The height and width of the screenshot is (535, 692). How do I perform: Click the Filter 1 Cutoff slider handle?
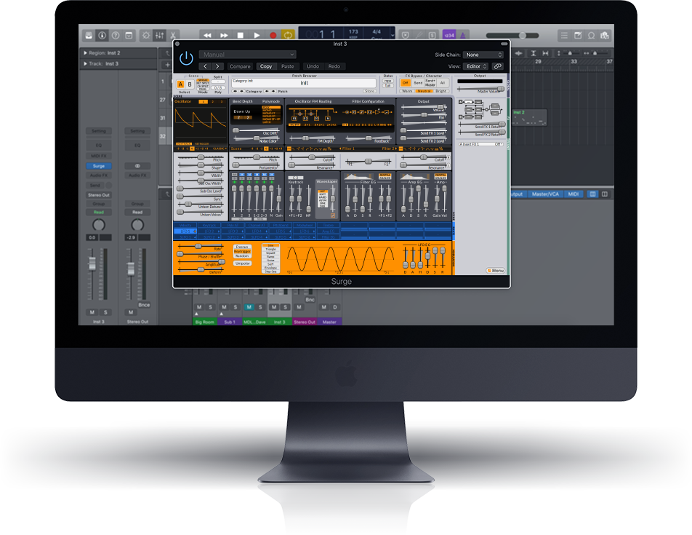tap(312, 157)
